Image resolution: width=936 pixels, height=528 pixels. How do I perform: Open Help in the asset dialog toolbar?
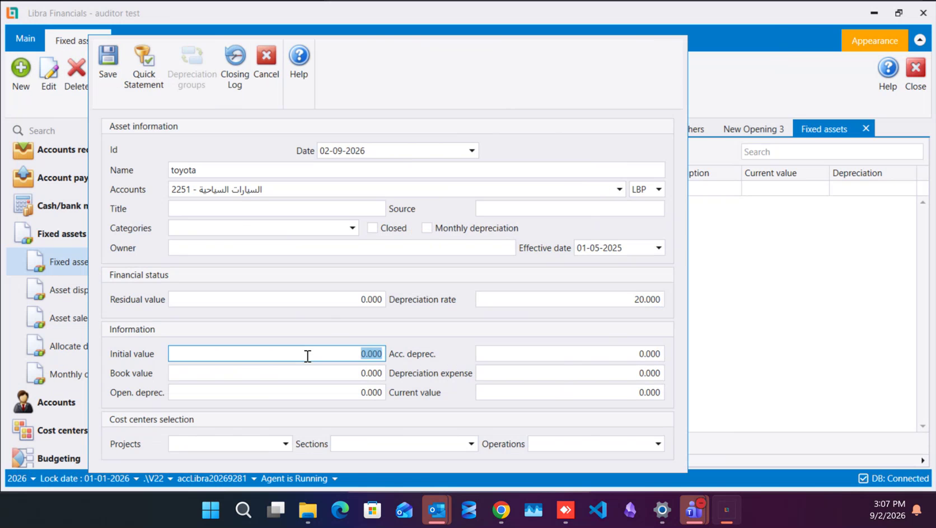point(299,62)
